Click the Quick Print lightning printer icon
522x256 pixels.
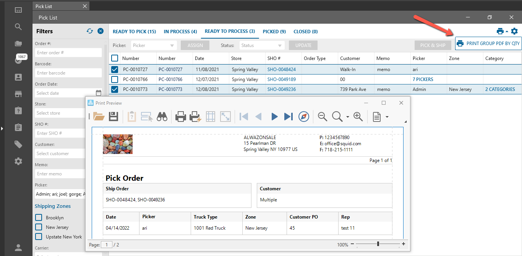click(x=195, y=117)
